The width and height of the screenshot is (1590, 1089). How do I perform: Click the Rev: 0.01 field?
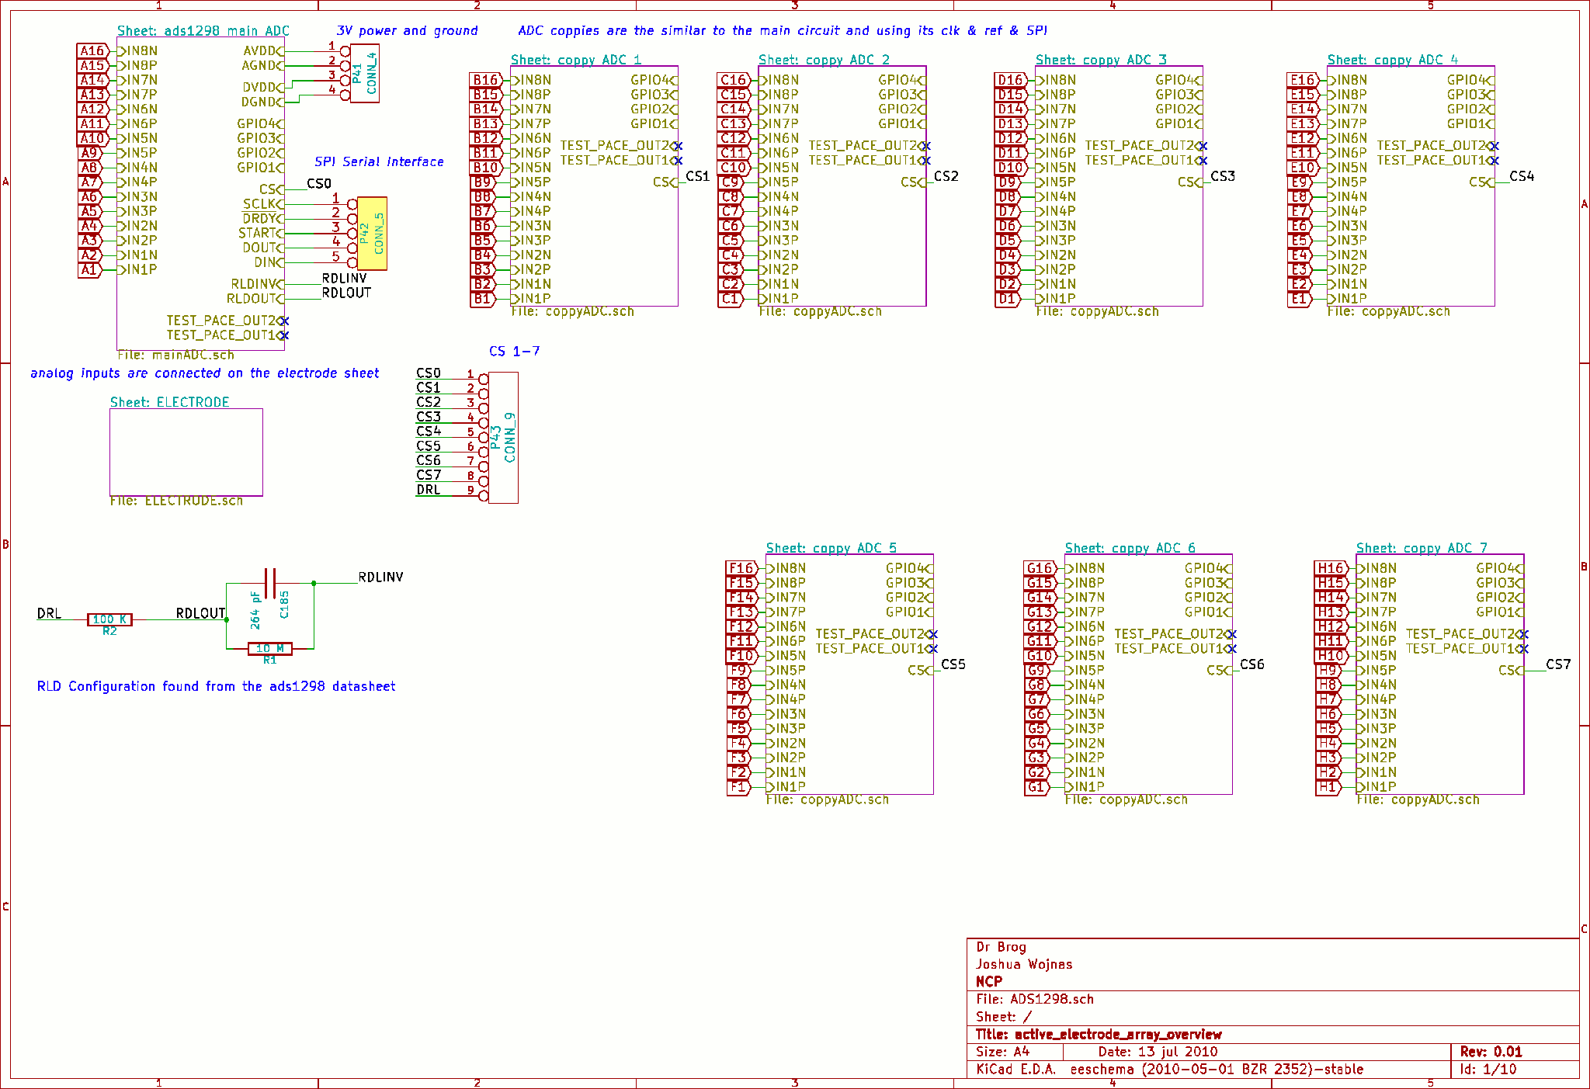pyautogui.click(x=1491, y=1052)
